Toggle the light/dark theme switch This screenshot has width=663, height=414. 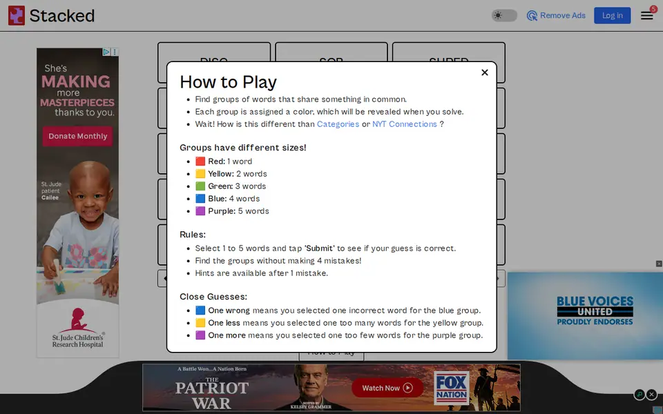pos(504,16)
